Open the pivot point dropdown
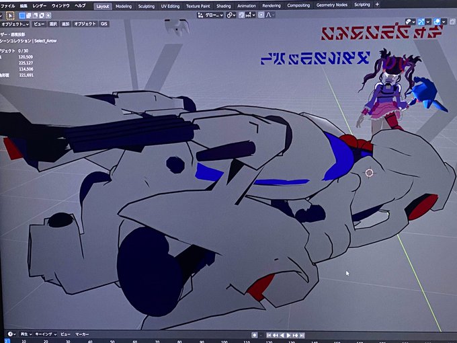Screen dimensions: 457x343 pyautogui.click(x=231, y=15)
